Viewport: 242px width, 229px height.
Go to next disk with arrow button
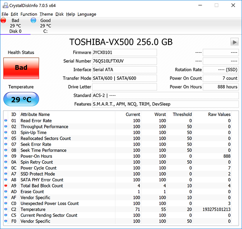234,42
